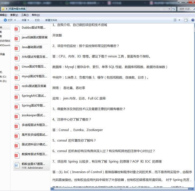Select file name Dubbo面试专题...
Viewport: 195px width, 191px height.
pos(34,28)
